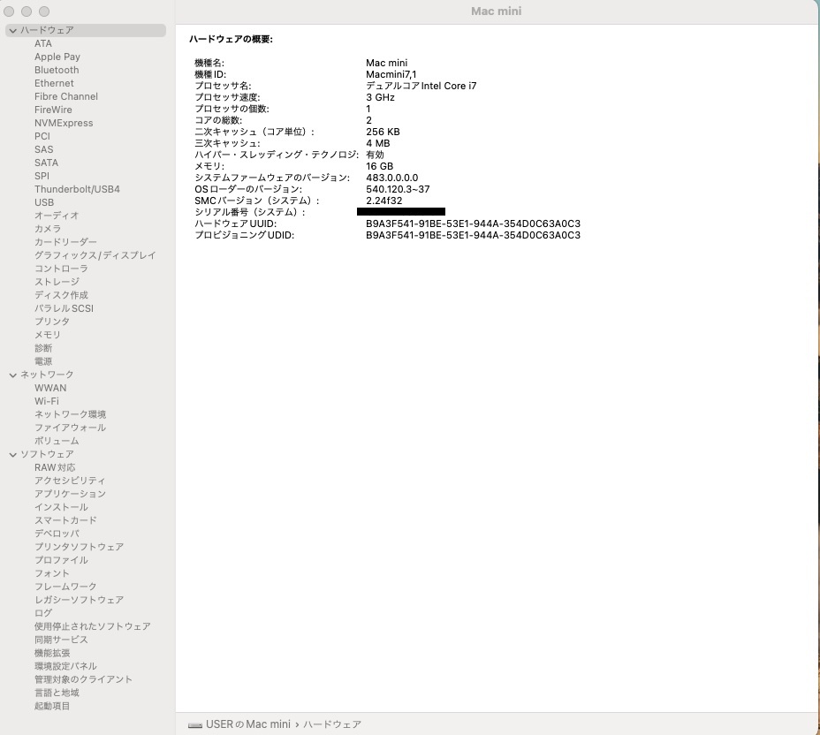This screenshot has height=735, width=820.
Task: Show Thunderbolt/USB4 information
Action: 77,189
